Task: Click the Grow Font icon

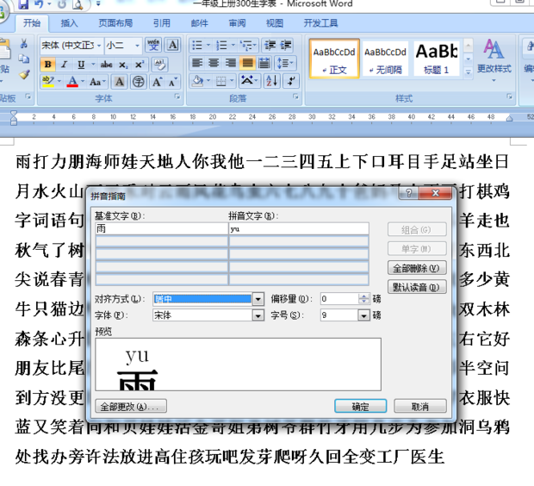Action: (x=157, y=82)
